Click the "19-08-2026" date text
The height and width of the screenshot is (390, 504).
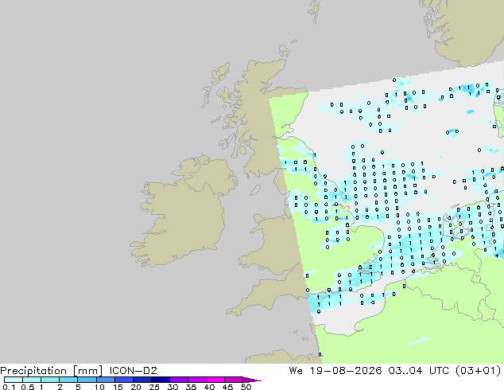[346, 371]
